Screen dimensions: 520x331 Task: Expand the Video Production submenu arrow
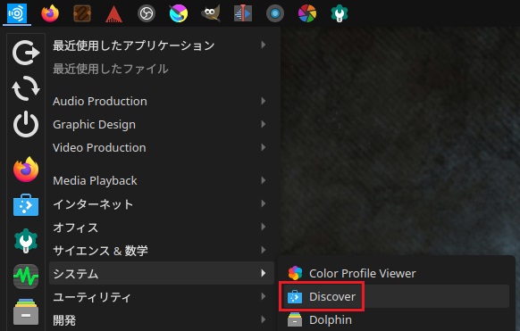click(x=264, y=147)
